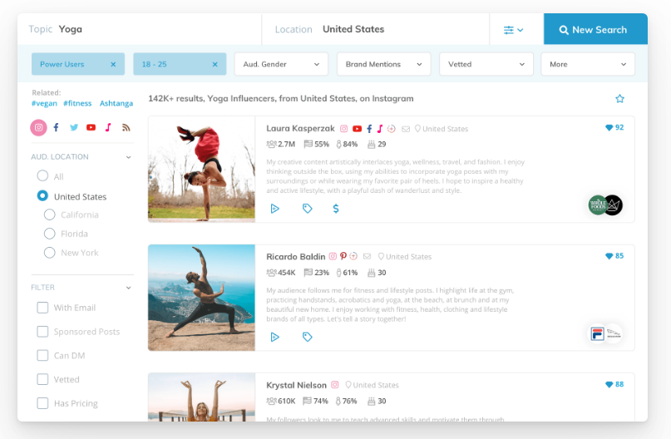Click the Topic field containing Yoga
The width and height of the screenshot is (671, 439).
[x=140, y=29]
